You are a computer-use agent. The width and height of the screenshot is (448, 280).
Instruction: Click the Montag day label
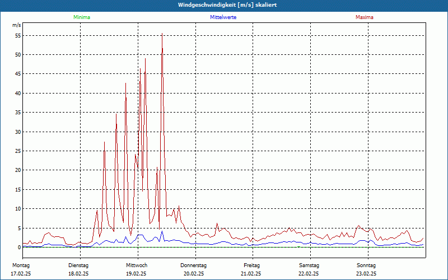coord(21,265)
